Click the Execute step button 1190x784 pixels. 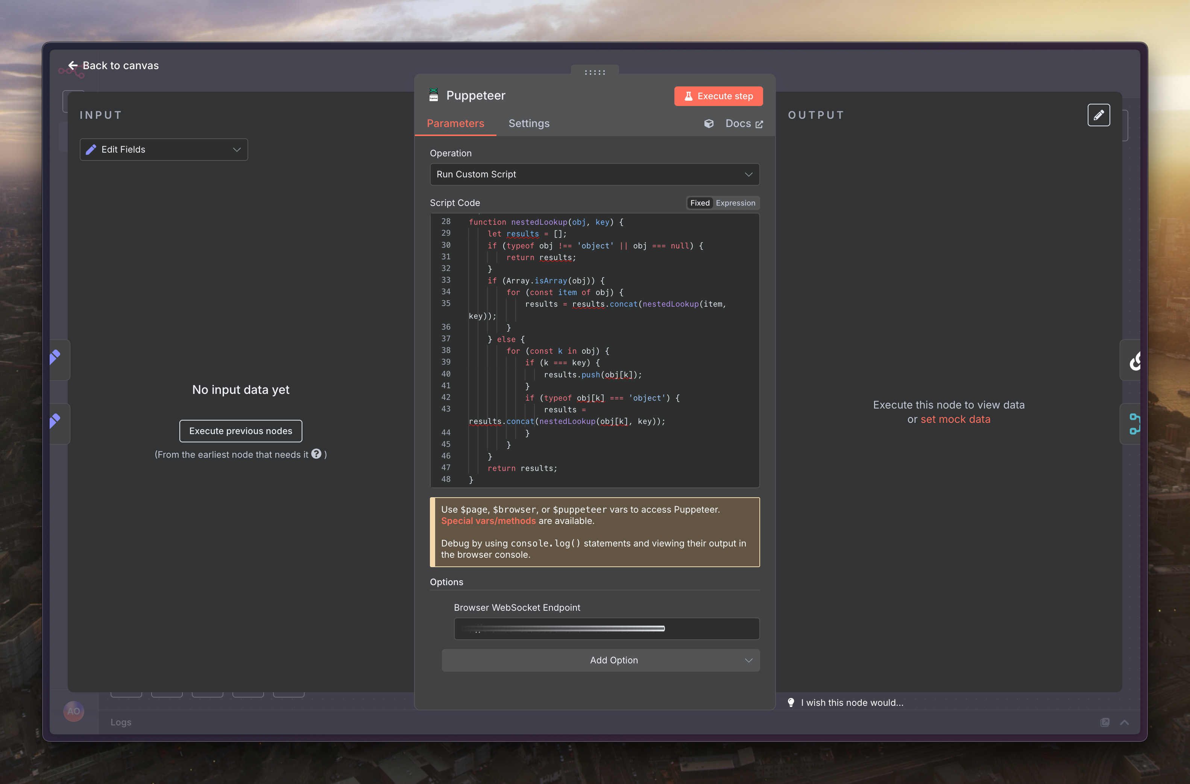718,96
